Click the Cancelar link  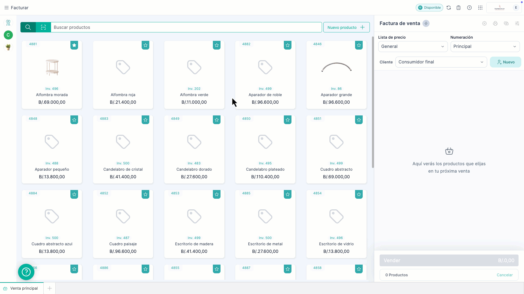click(504, 275)
